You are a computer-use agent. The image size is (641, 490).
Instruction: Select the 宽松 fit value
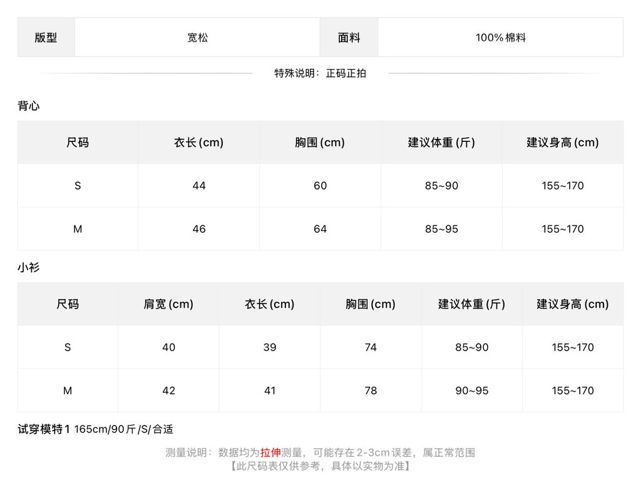197,38
